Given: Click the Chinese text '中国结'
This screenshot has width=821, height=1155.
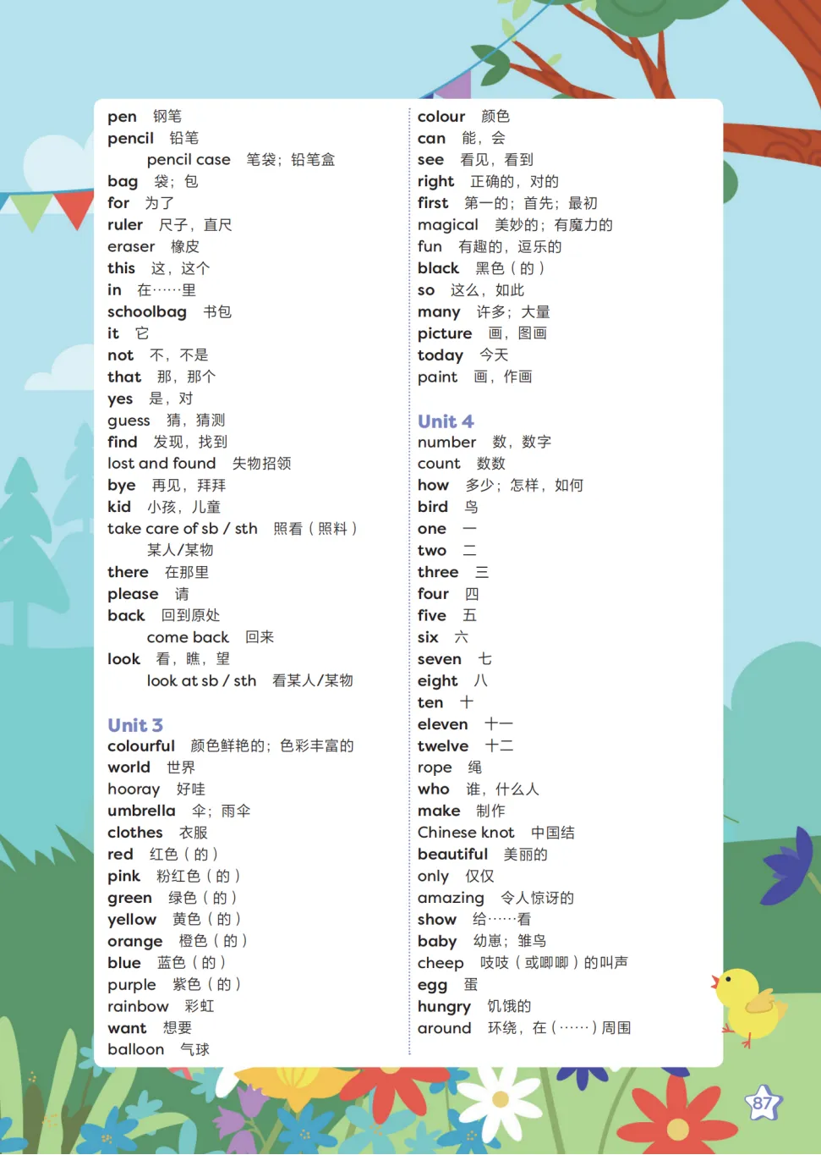Looking at the screenshot, I should point(553,833).
